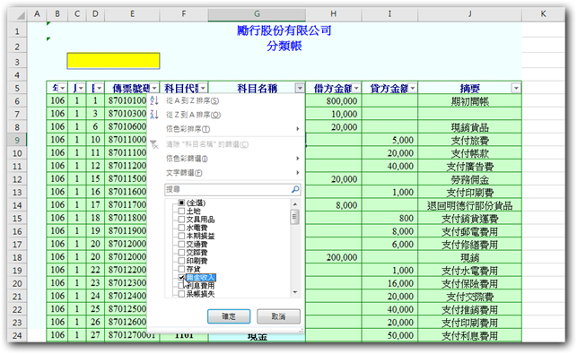Open the 依色彩篩選 submenu
The image size is (577, 354).
(225, 159)
